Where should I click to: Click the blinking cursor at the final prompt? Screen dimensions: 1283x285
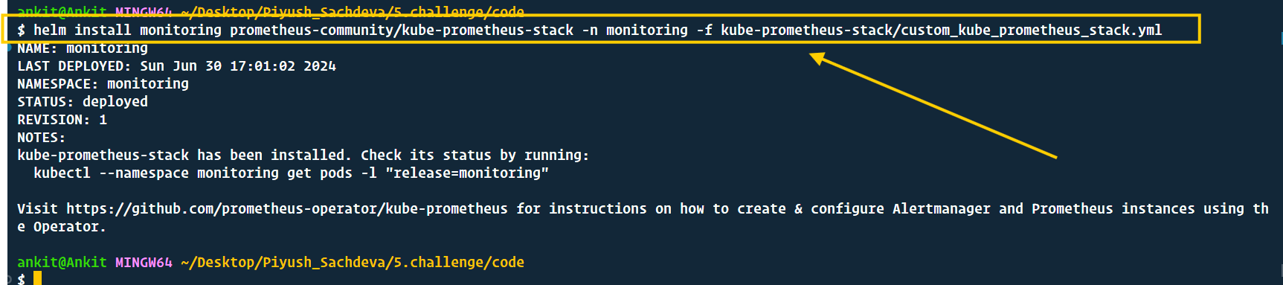pos(37,278)
